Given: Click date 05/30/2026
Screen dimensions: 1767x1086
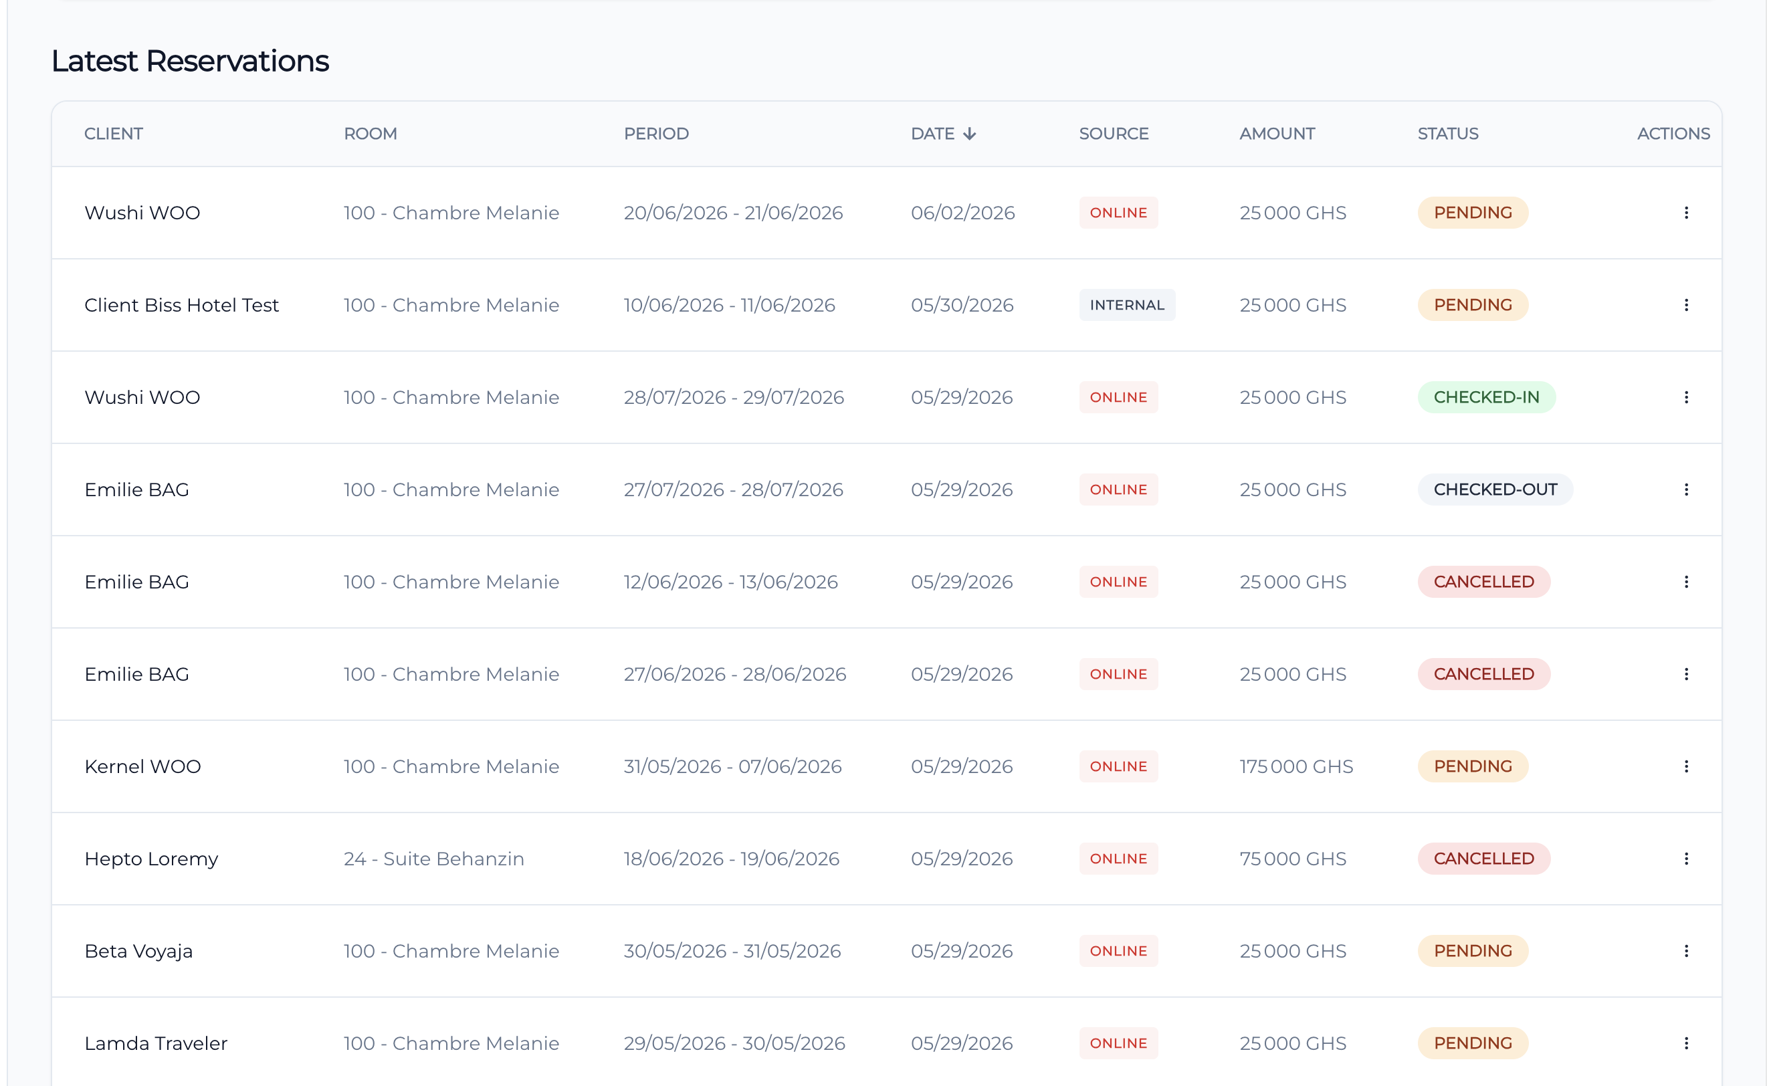Looking at the screenshot, I should pyautogui.click(x=962, y=305).
